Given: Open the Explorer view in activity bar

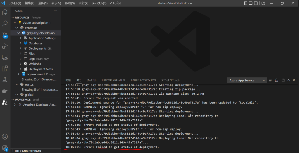Looking at the screenshot, I should pos(5,12).
